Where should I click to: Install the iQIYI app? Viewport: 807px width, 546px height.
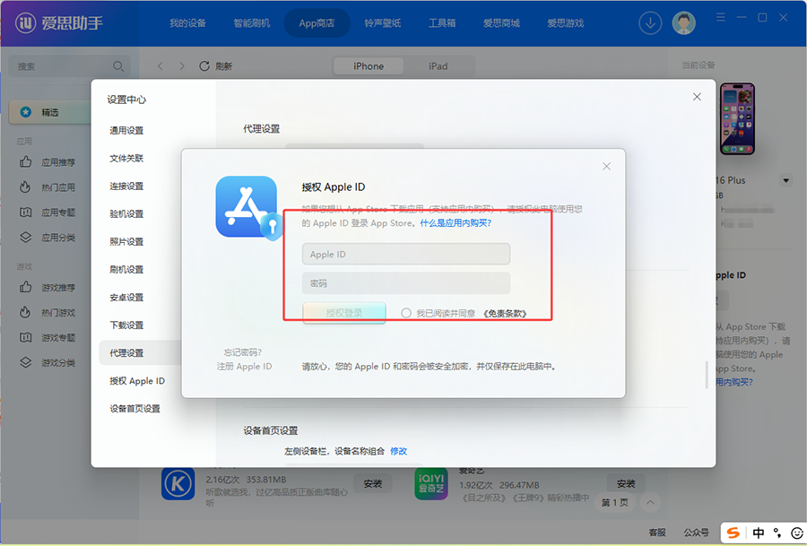626,484
